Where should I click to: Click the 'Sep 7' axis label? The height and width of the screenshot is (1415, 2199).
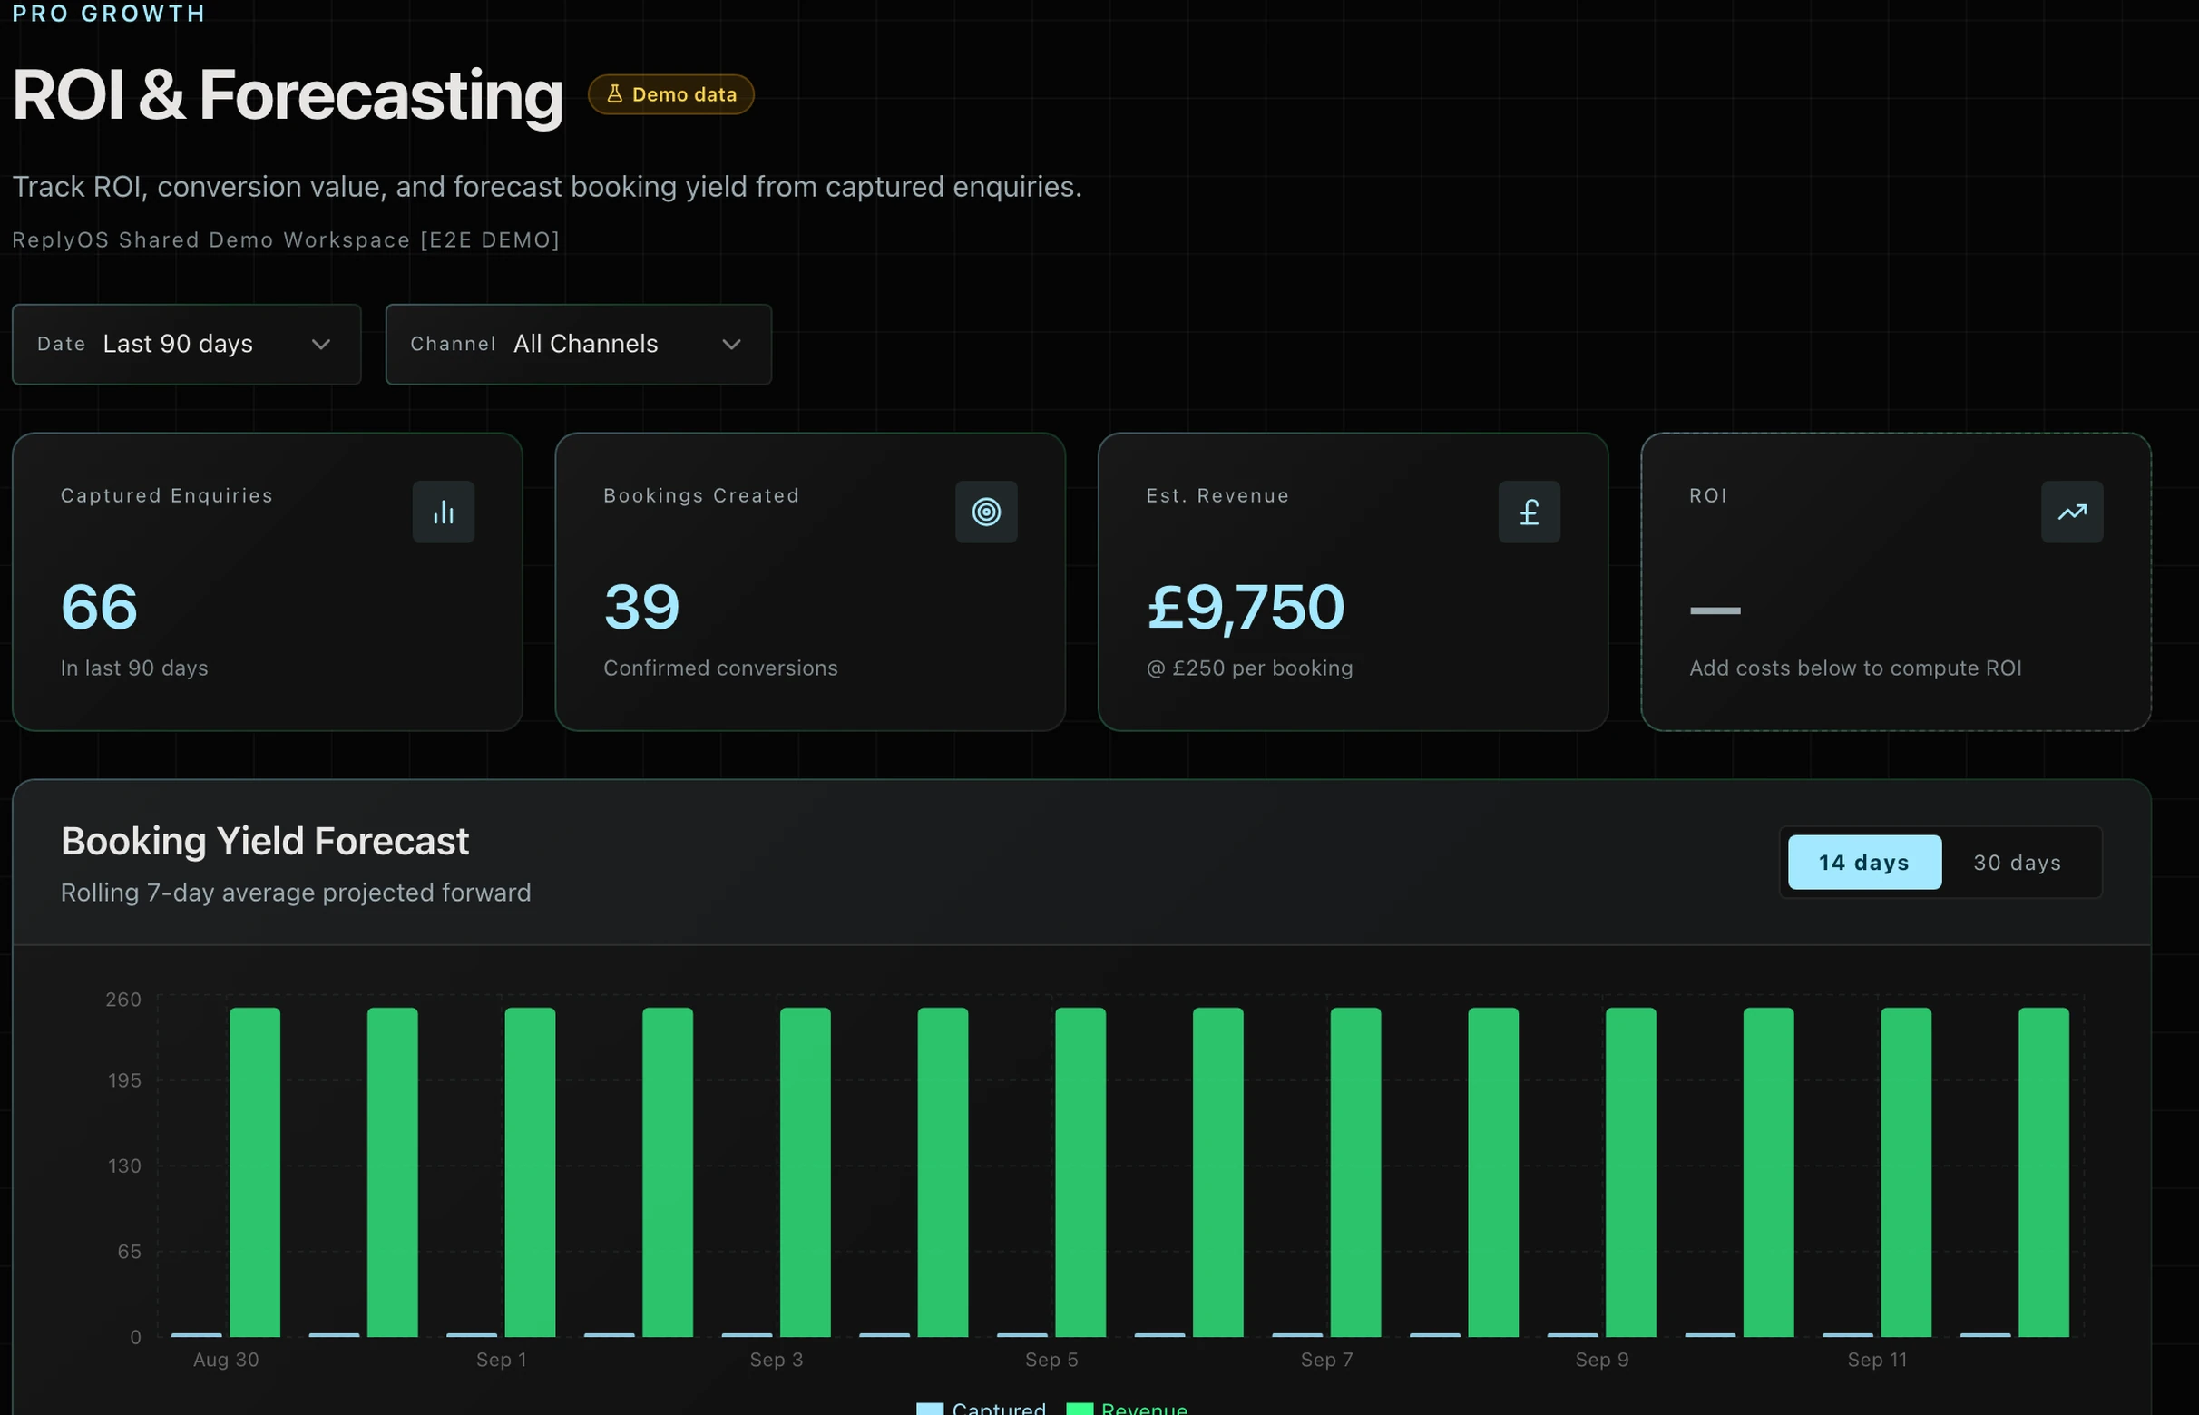(1327, 1360)
